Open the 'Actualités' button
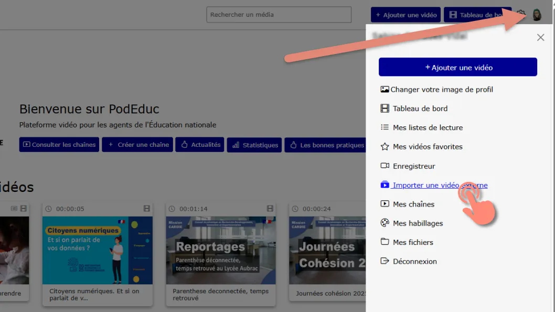Viewport: 555px width, 312px height. click(x=200, y=145)
